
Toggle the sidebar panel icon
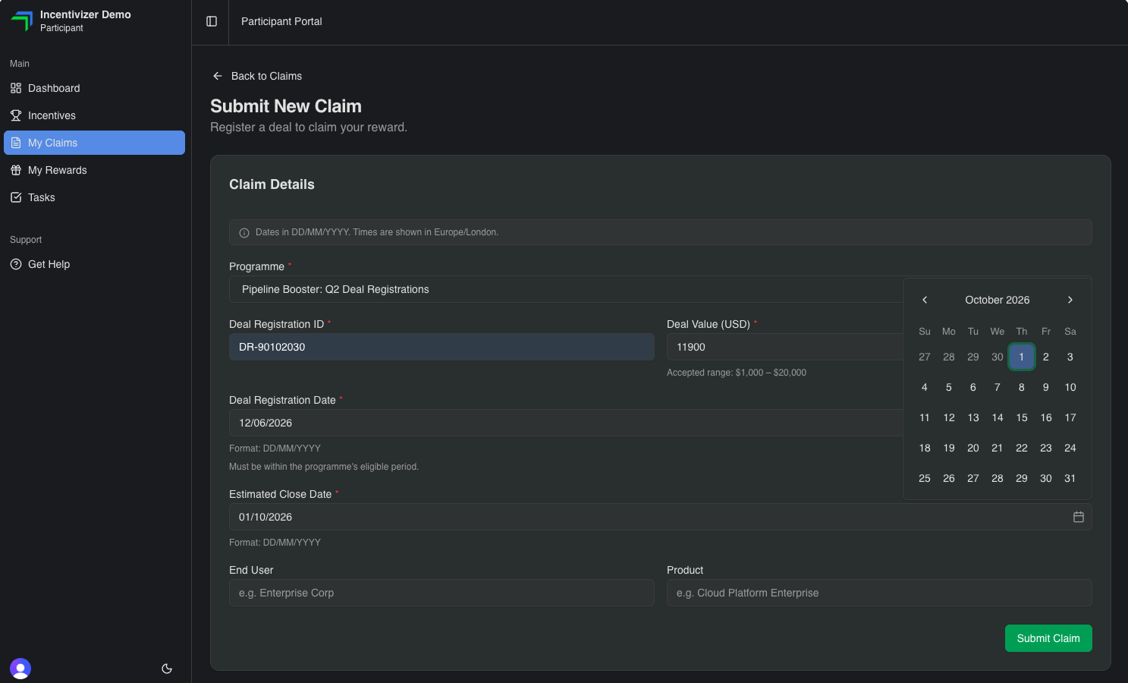point(212,21)
